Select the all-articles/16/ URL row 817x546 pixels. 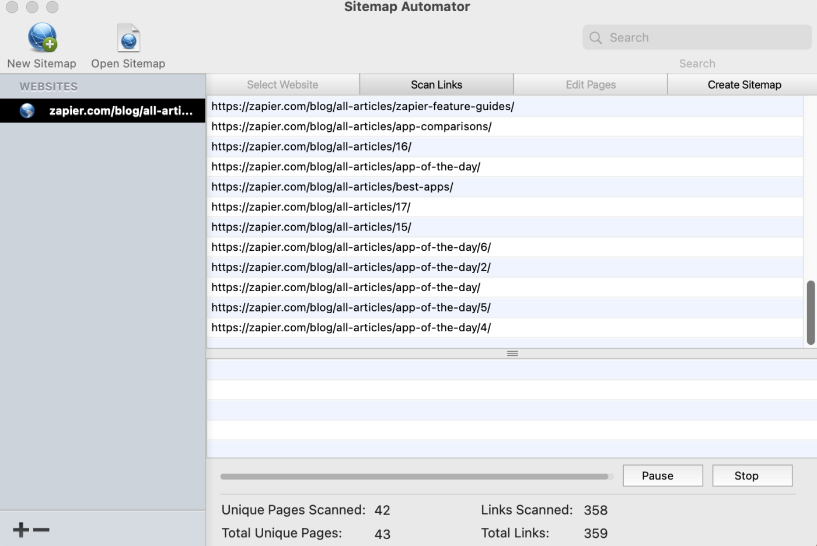(x=505, y=146)
